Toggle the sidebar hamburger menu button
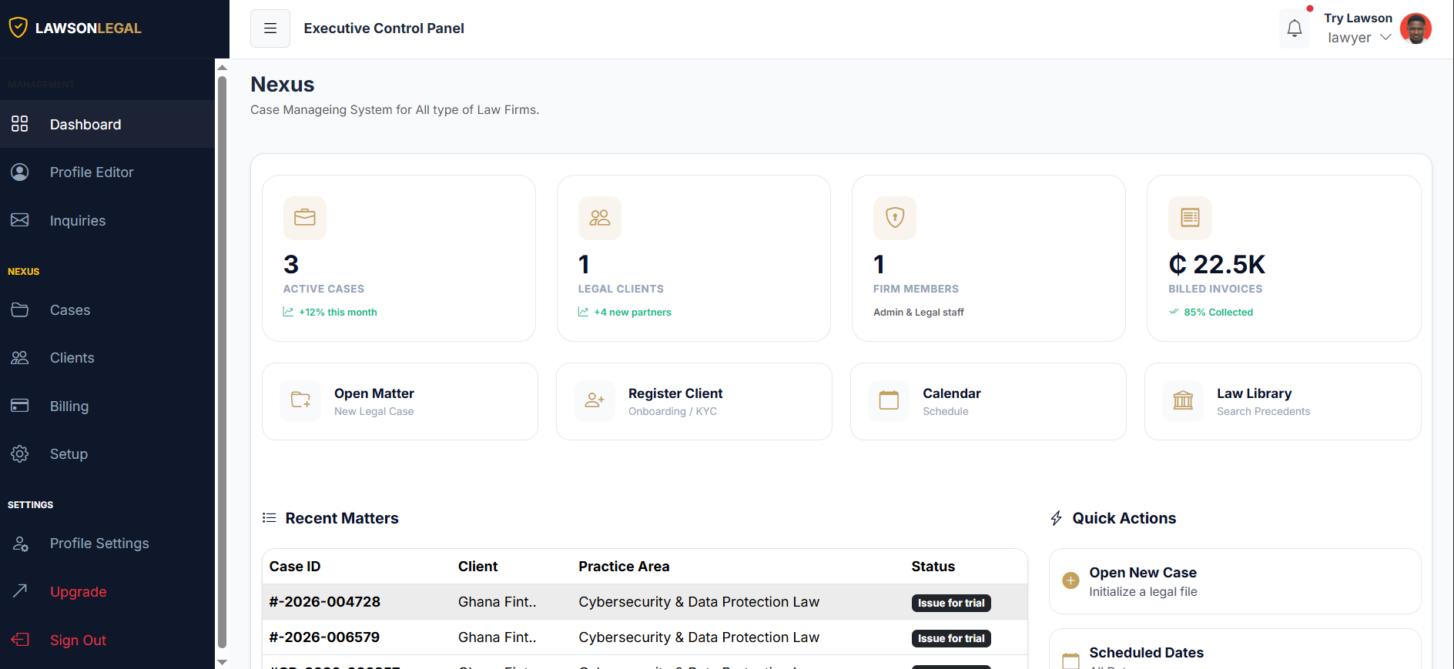Viewport: 1454px width, 669px height. pos(270,28)
